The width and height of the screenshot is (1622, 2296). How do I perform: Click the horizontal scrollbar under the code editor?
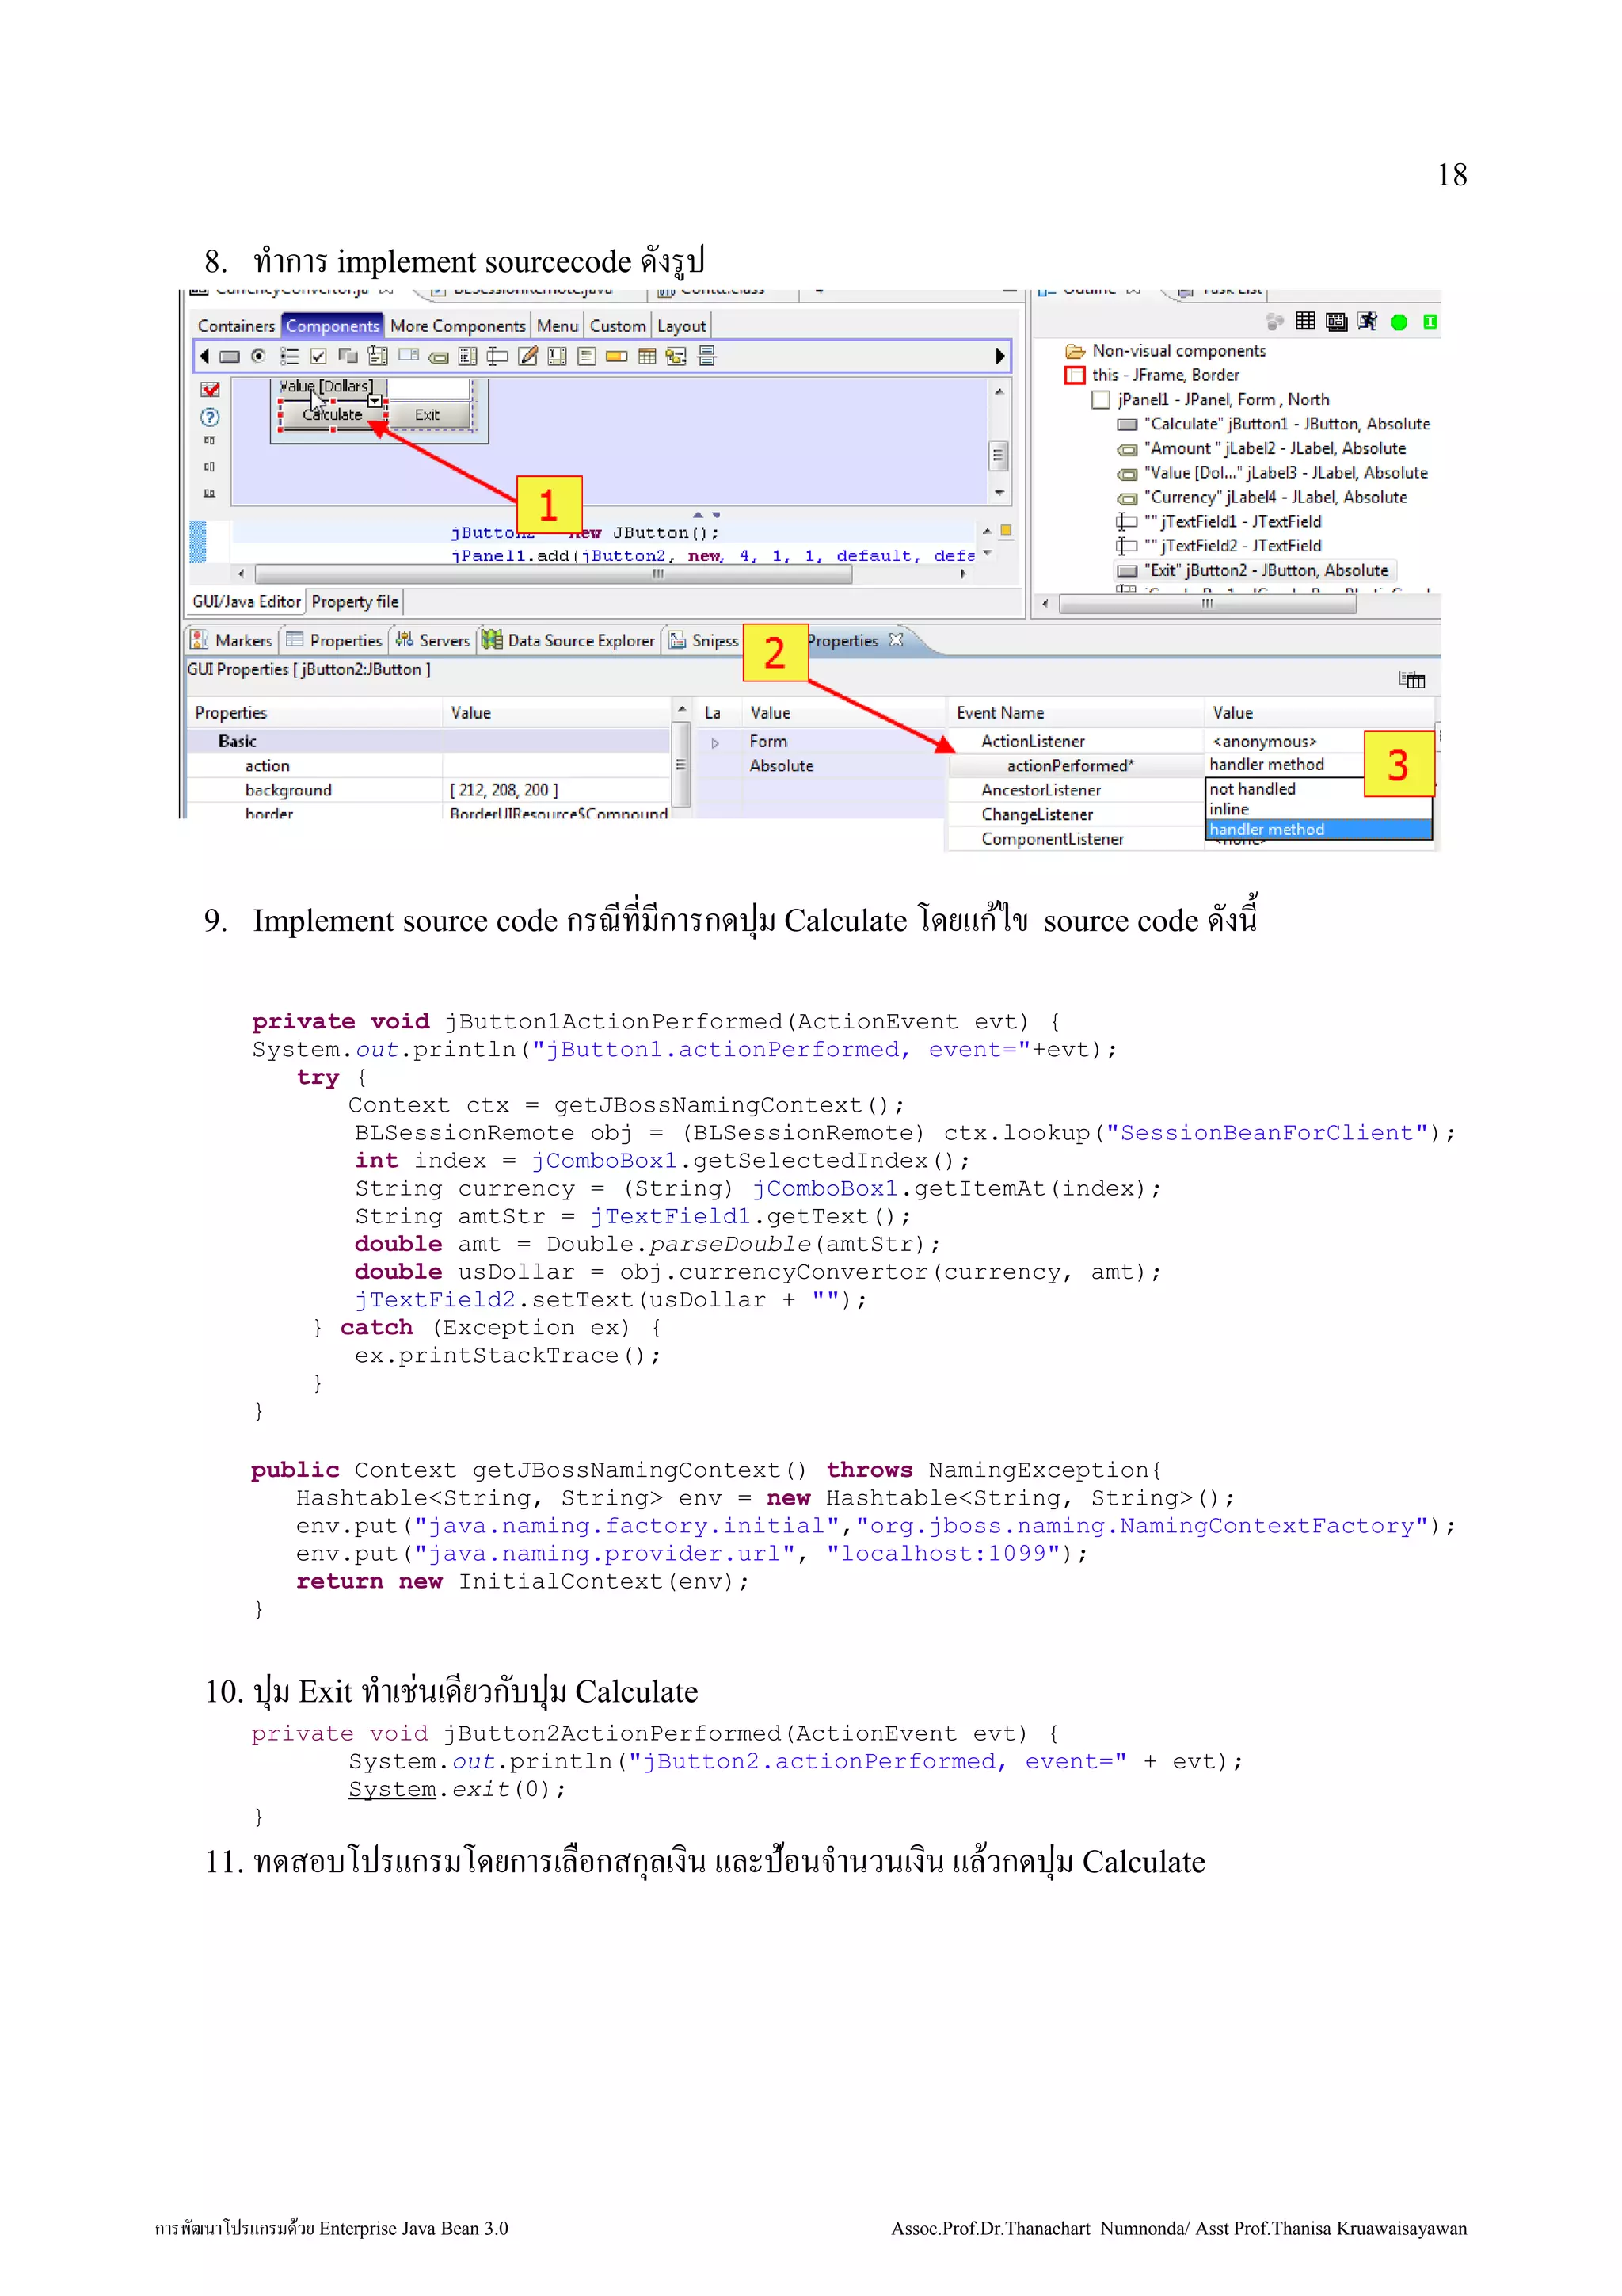click(554, 574)
